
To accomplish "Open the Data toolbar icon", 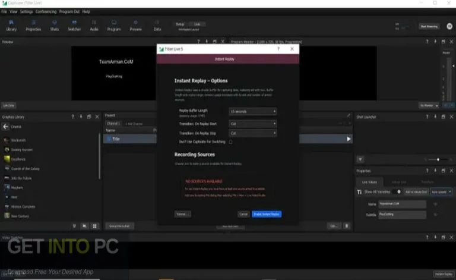I will [x=157, y=26].
